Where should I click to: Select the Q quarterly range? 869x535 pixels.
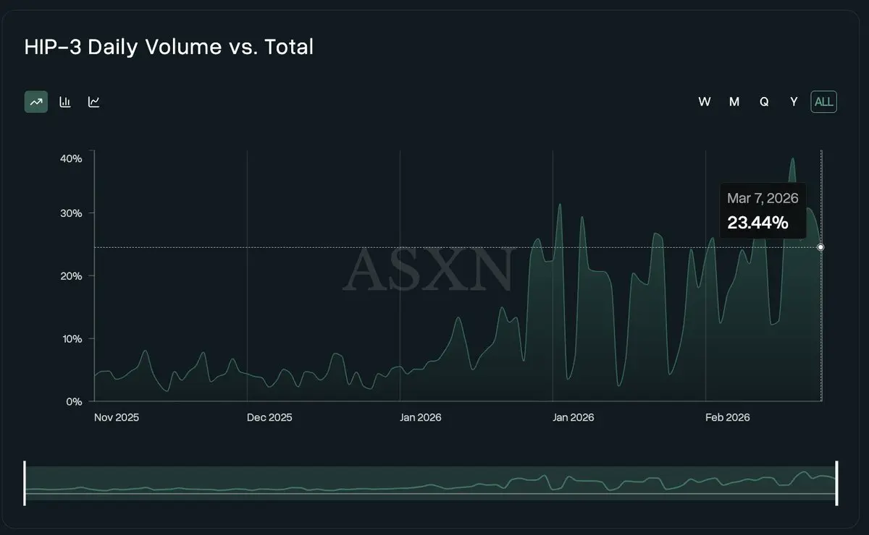pyautogui.click(x=764, y=102)
